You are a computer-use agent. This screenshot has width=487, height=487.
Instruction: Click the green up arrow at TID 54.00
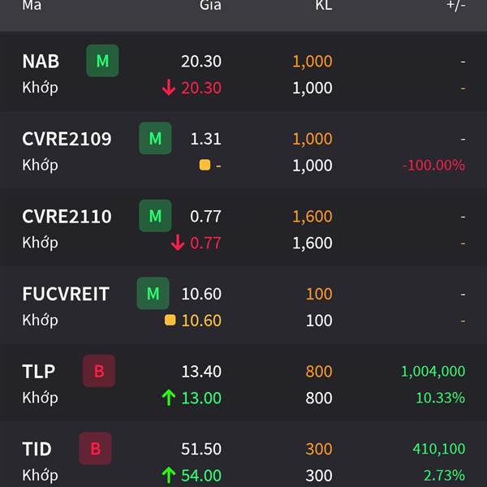(x=169, y=476)
